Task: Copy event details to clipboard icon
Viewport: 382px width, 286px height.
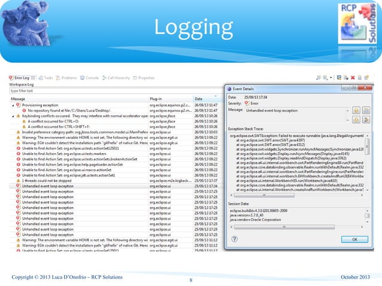Action: pyautogui.click(x=366, y=110)
